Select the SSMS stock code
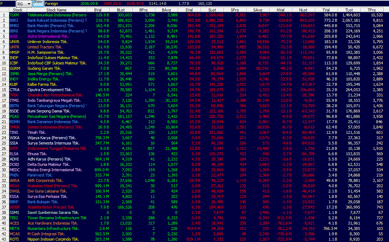 tap(14, 212)
